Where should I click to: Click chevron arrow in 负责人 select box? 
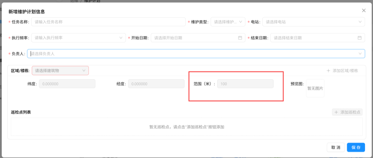click(x=360, y=54)
